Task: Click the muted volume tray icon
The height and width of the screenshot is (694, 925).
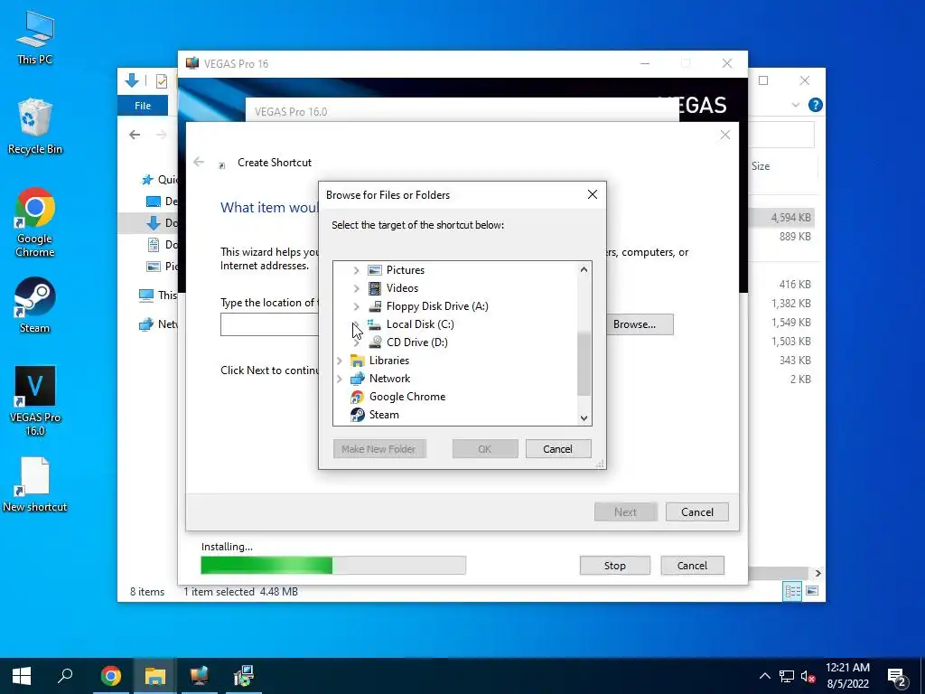Action: [x=808, y=676]
